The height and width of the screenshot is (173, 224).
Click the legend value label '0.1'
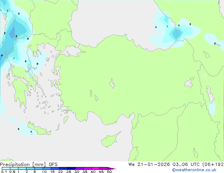(x=4, y=172)
